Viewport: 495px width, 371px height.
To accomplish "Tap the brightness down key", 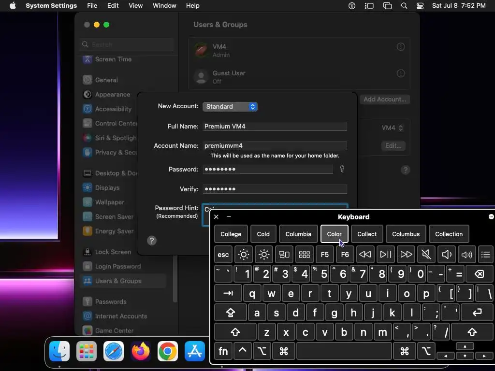I will click(244, 254).
